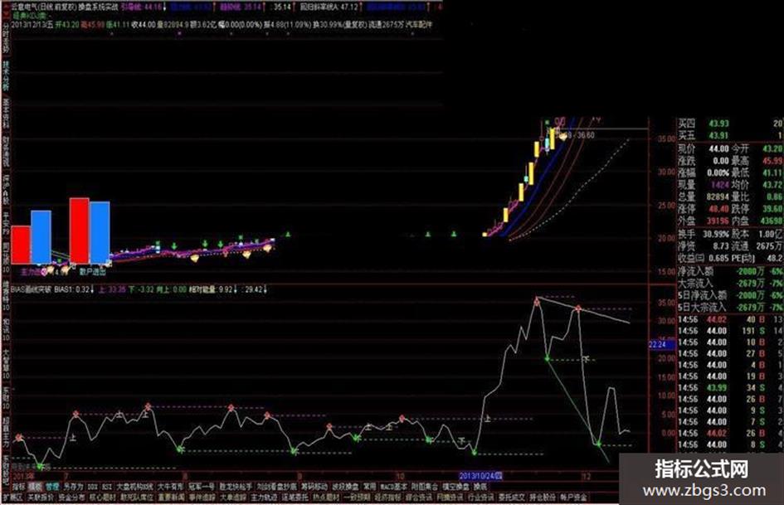Click the 买四 43.93 order book row
The image size is (784, 505).
point(731,123)
